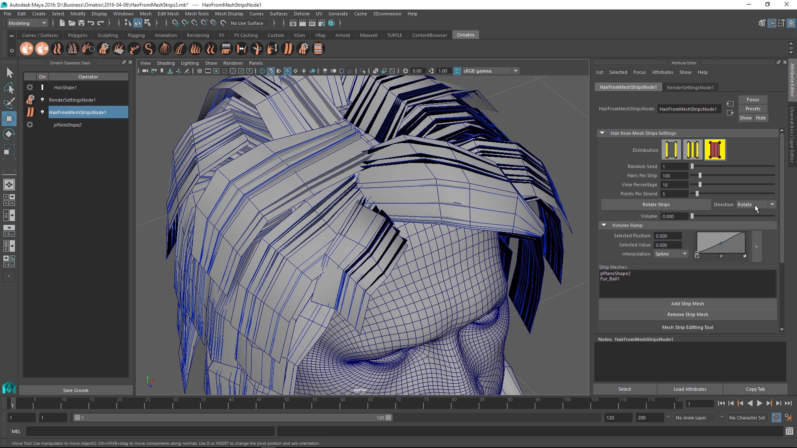
Task: Toggle HairShape1 on indicator
Action: pyautogui.click(x=42, y=87)
